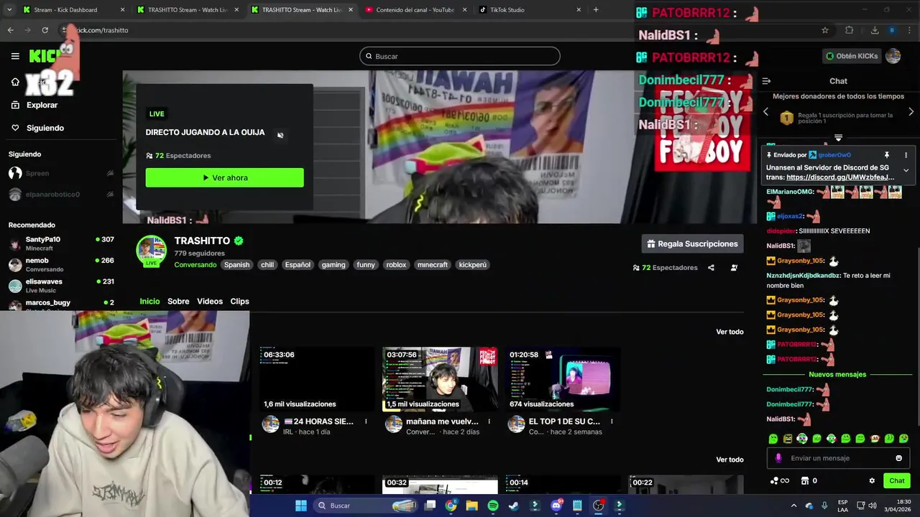Open nemob recommended channel
This screenshot has width=920, height=517.
[x=61, y=265]
